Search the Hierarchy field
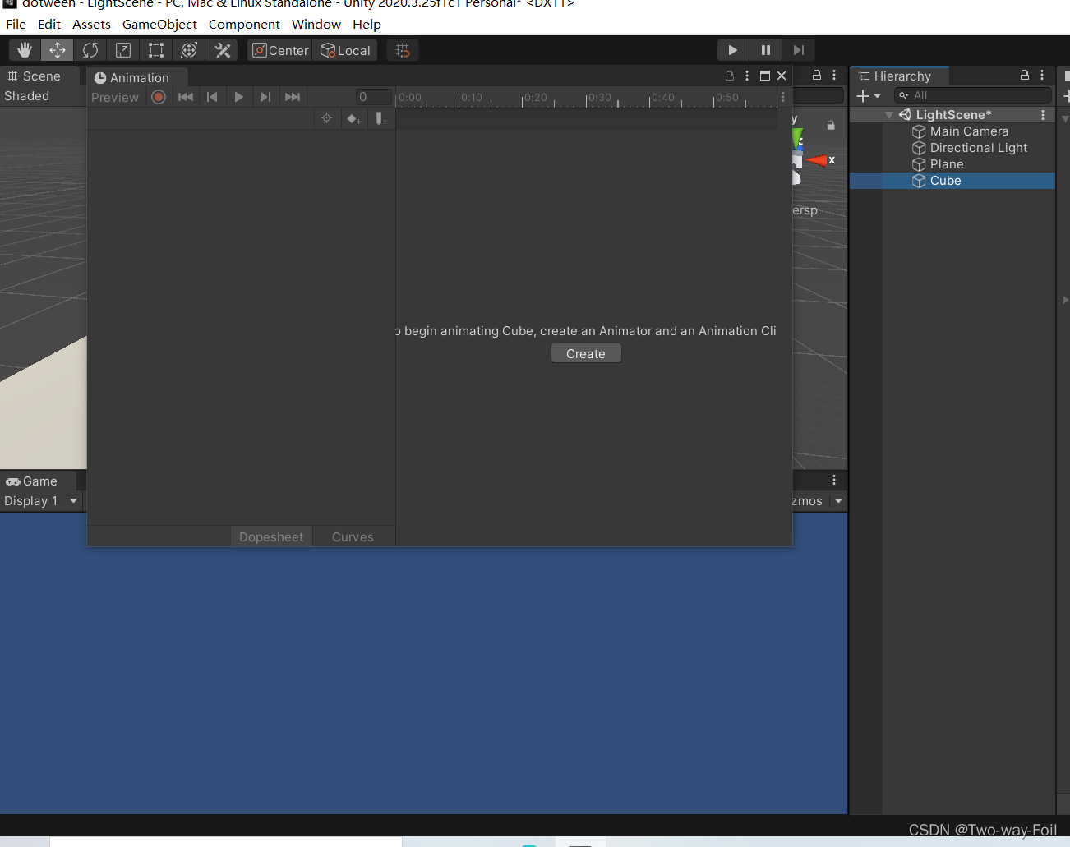Viewport: 1070px width, 847px height. click(x=973, y=96)
